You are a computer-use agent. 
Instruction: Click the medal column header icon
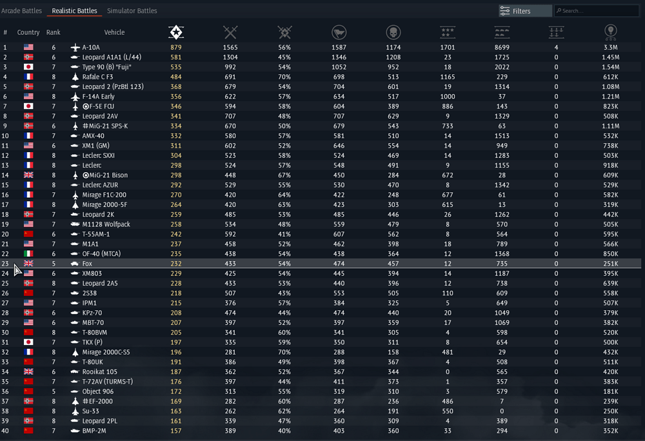pyautogui.click(x=610, y=32)
